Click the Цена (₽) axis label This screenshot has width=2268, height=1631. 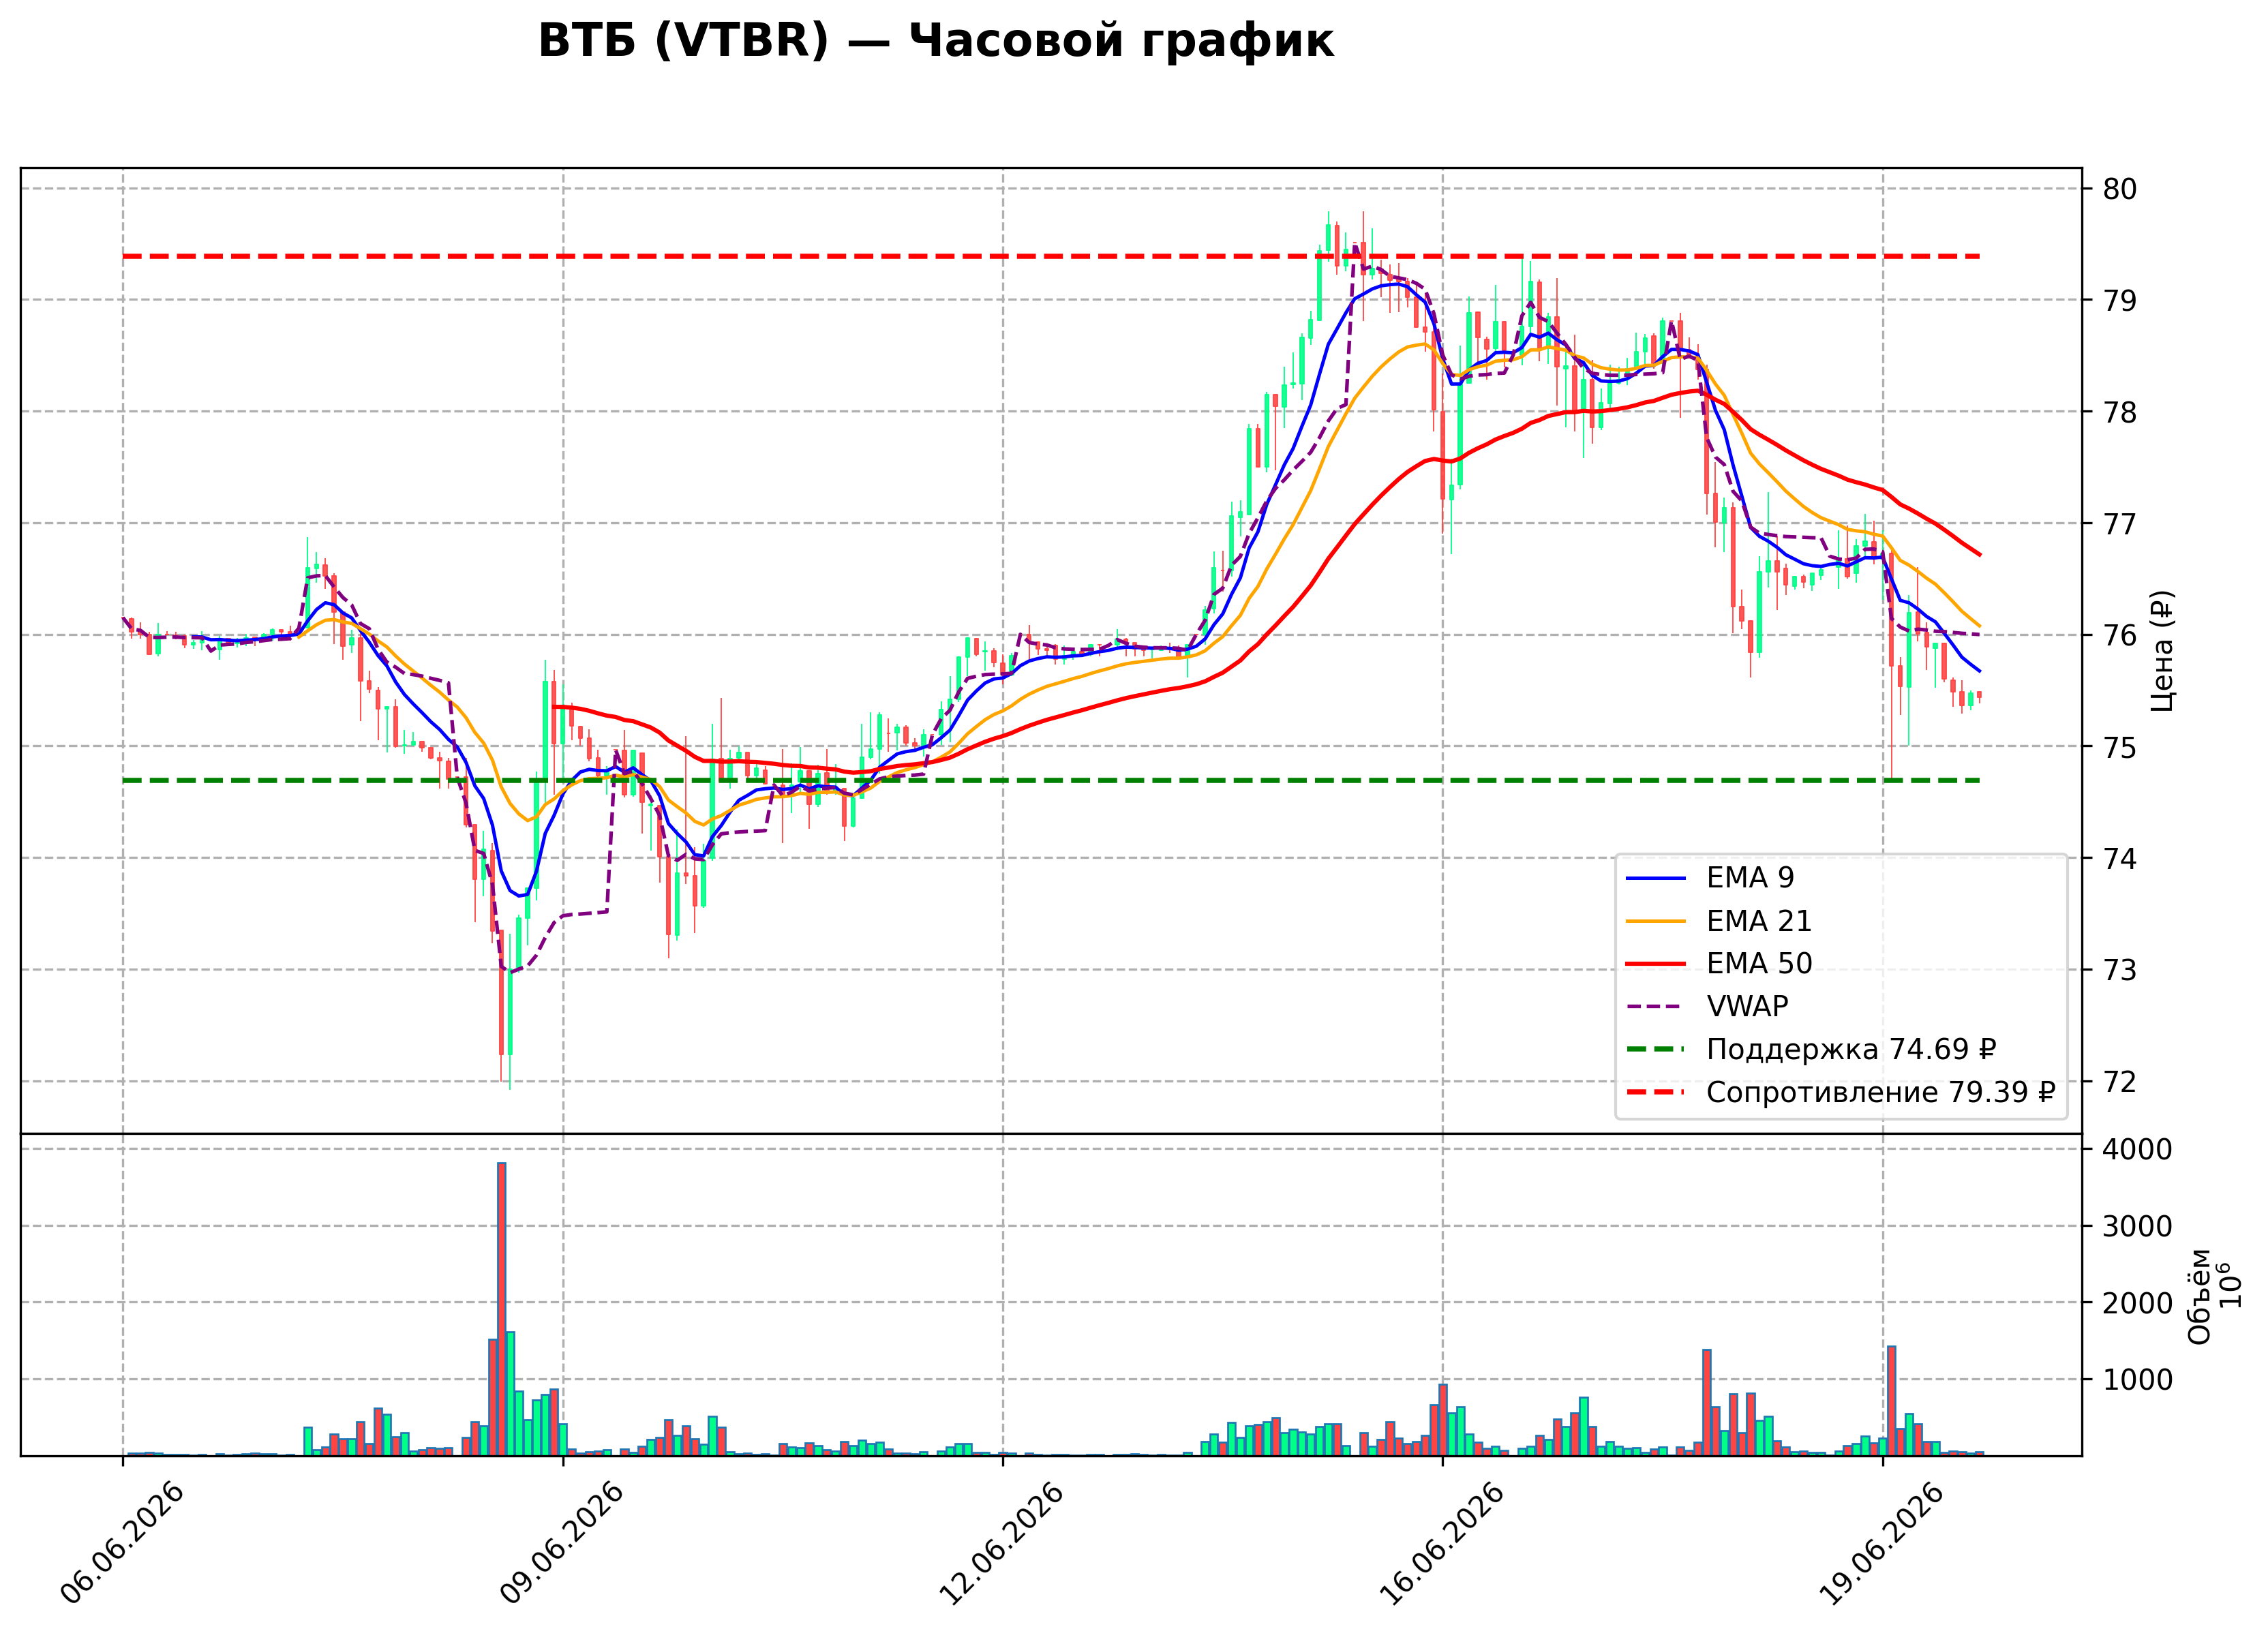[2162, 651]
